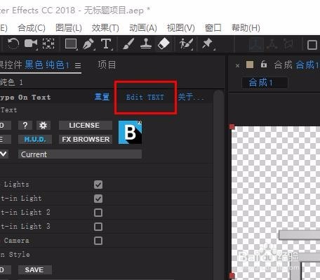
Task: Enable Built-in Light 2 checkbox
Action: pyautogui.click(x=98, y=213)
